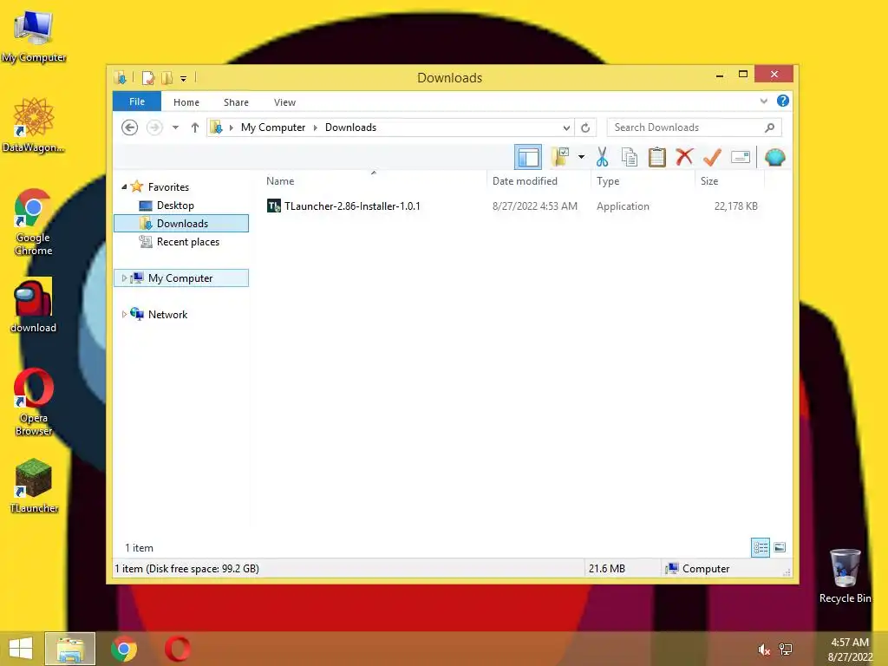Select Downloads in navigation pane
This screenshot has height=666, width=888.
coord(181,223)
